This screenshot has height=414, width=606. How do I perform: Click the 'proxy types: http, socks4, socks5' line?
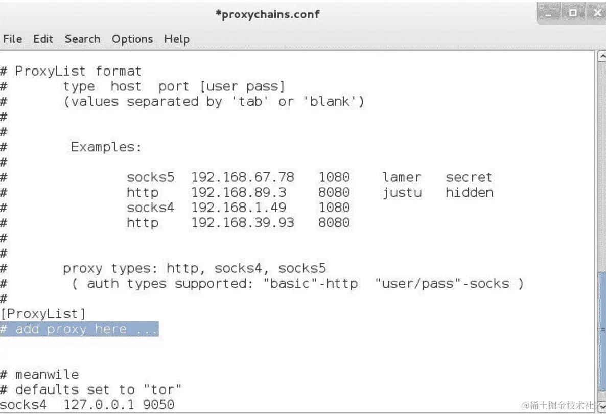[x=194, y=268]
